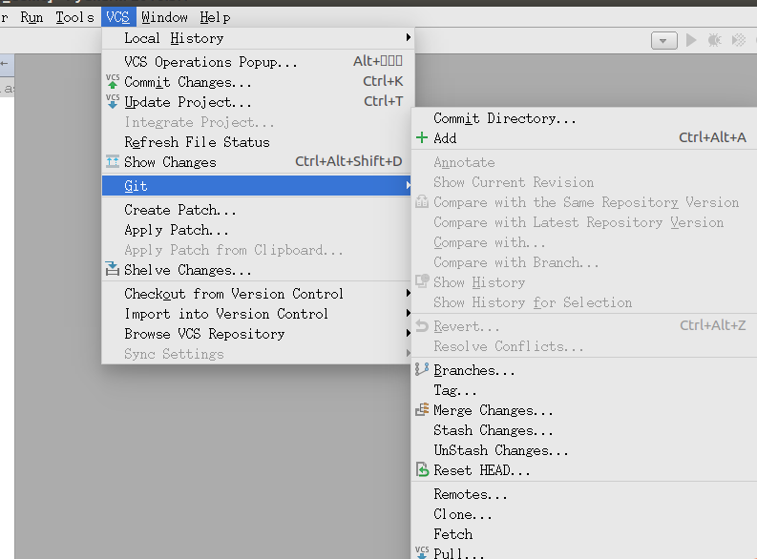Choose UnStash Changes
This screenshot has width=757, height=559.
click(x=584, y=450)
